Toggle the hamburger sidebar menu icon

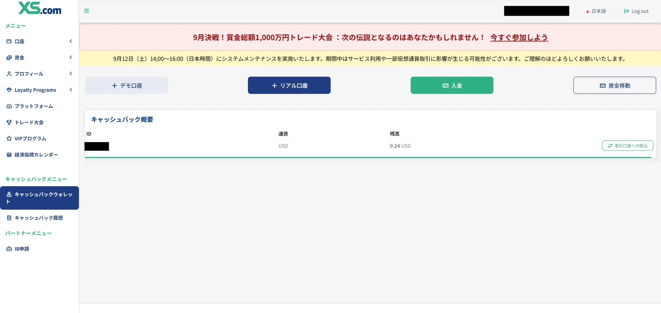coord(87,11)
